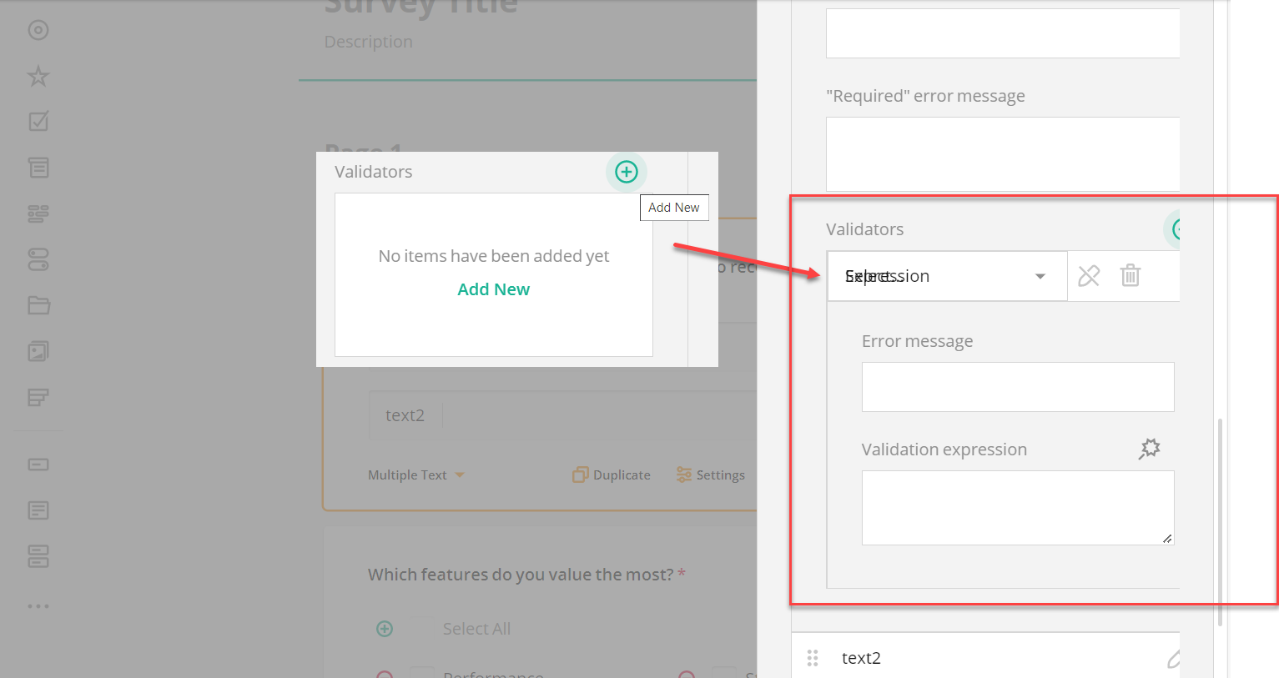
Task: Select the Rating question type star icon
Action: (38, 75)
